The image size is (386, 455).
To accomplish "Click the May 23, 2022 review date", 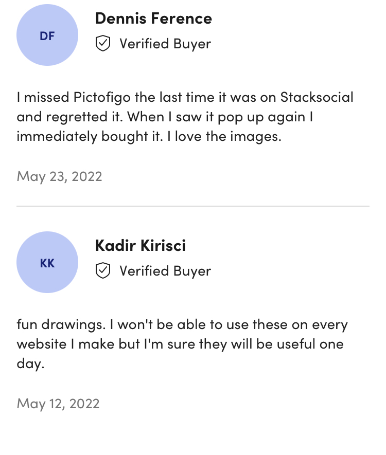I will (x=60, y=177).
